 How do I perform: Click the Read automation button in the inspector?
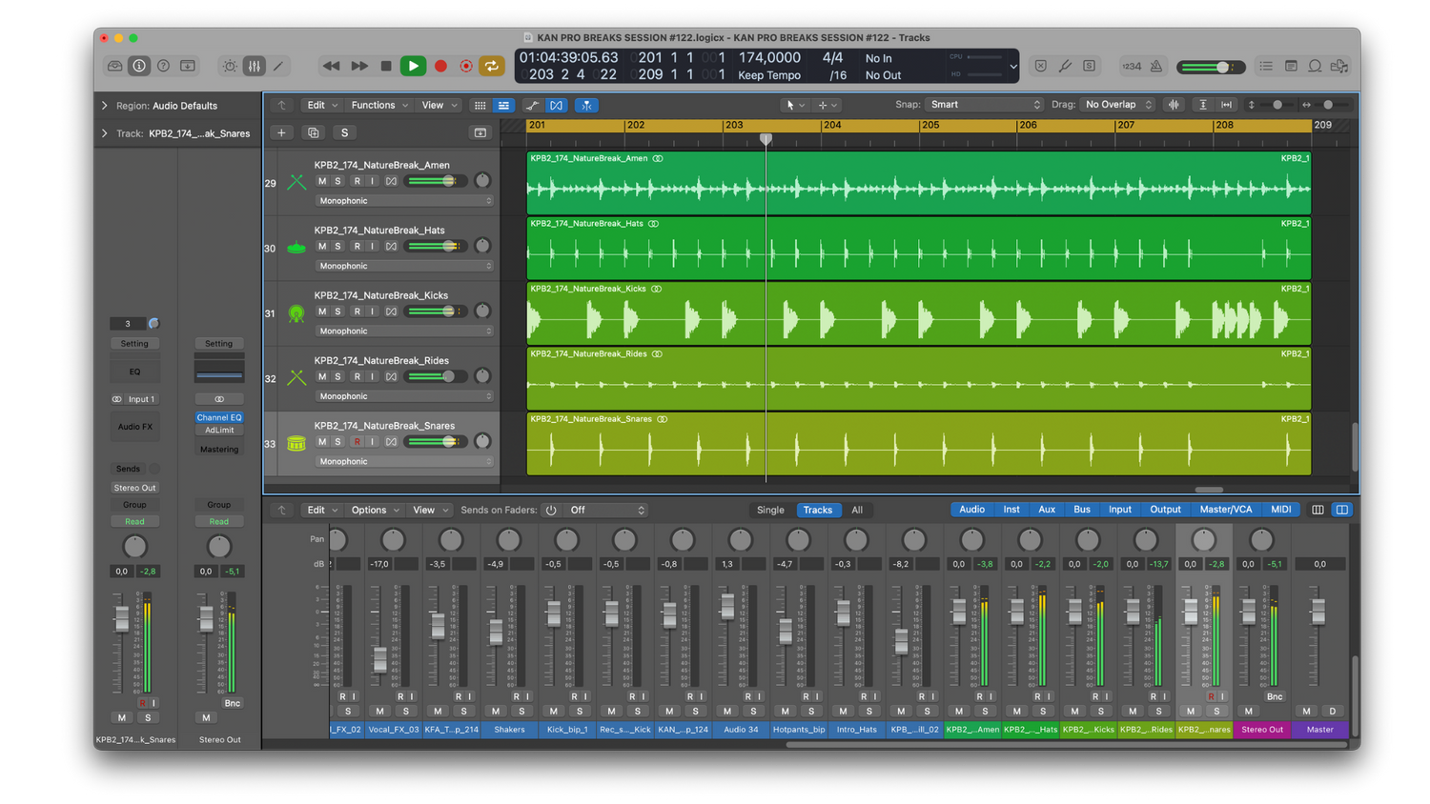point(134,521)
